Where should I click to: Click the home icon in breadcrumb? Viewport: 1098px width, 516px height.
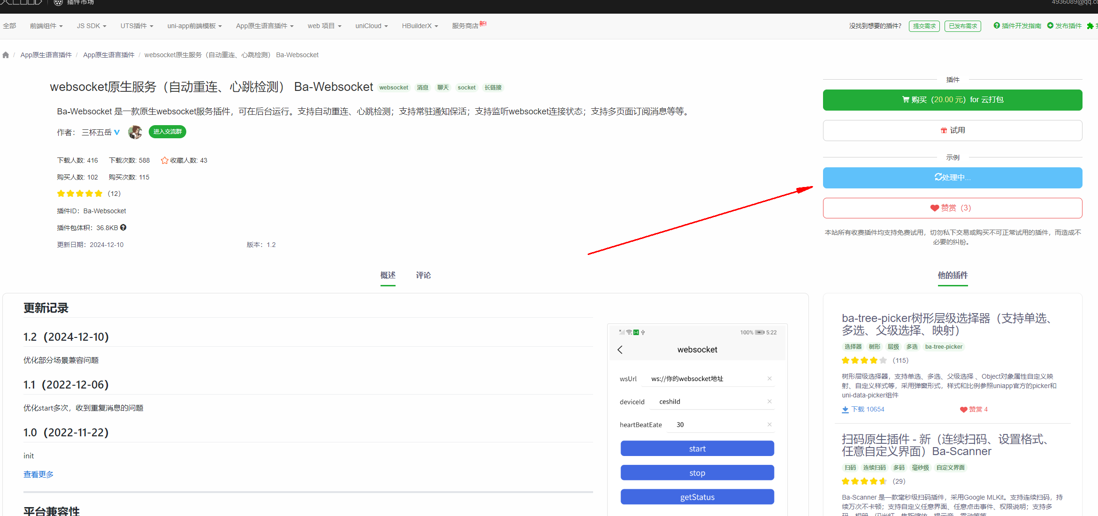[6, 55]
